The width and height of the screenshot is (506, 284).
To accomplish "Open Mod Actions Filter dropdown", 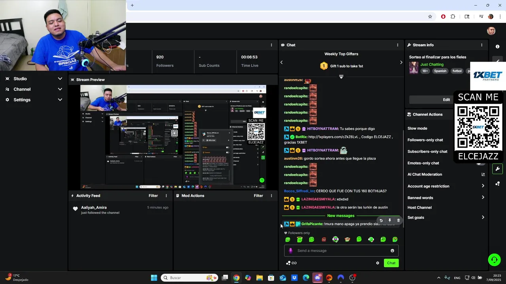I will pos(259,196).
